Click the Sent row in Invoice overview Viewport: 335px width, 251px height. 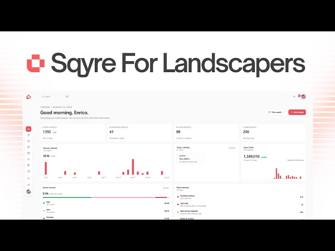tap(106, 211)
